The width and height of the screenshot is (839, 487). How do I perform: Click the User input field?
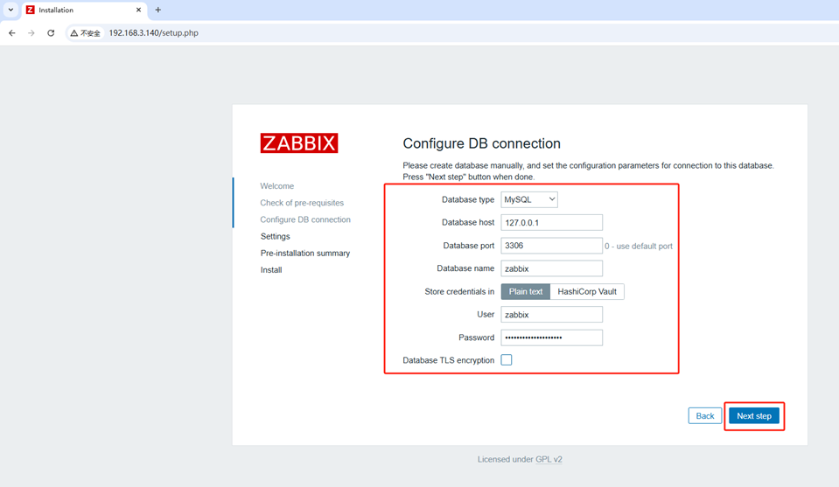(552, 315)
